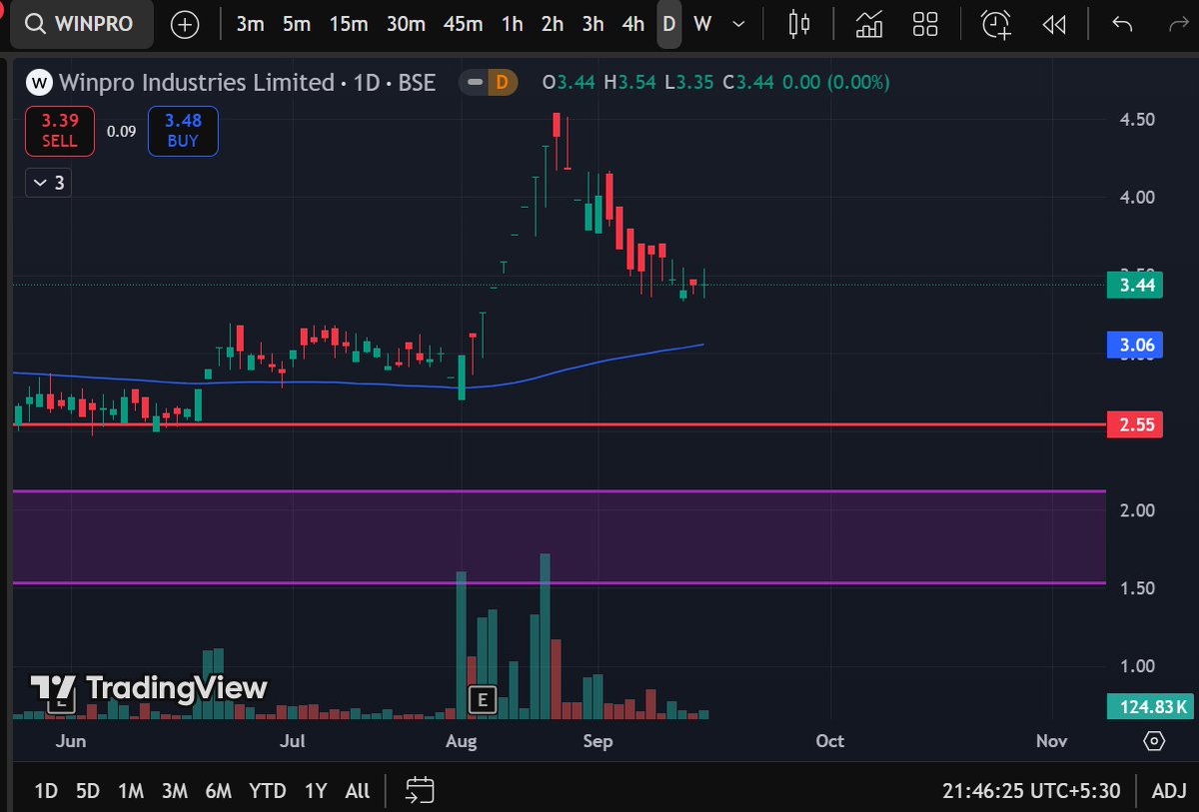Click the red 2.55 horizontal line label
The image size is (1199, 812).
click(1137, 424)
